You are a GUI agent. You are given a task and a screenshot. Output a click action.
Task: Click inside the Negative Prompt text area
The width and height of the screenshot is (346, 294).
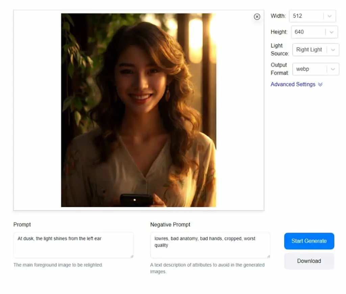point(210,245)
